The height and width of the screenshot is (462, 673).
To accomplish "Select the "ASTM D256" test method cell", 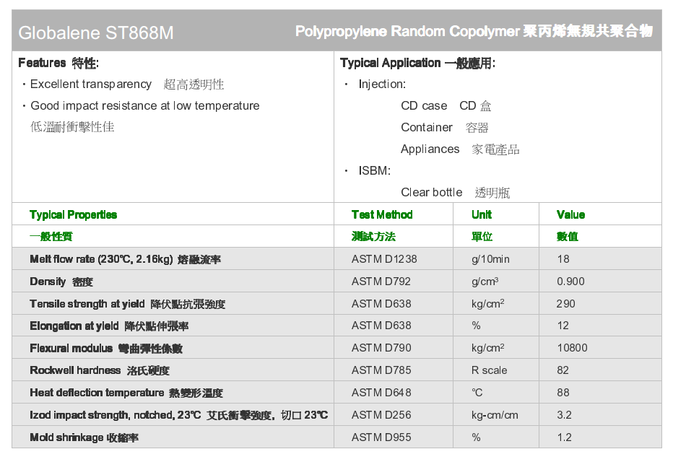I will pos(381,415).
